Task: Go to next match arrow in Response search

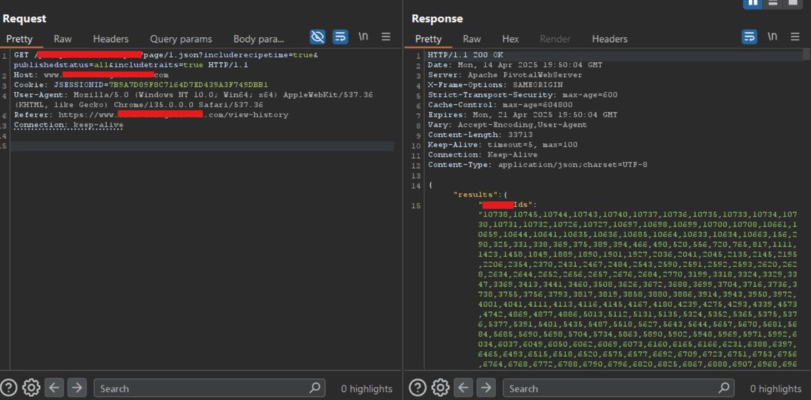Action: click(x=485, y=388)
